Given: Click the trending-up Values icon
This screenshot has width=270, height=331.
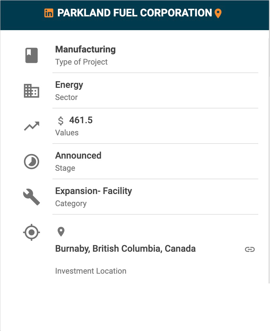Looking at the screenshot, I should click(x=32, y=126).
